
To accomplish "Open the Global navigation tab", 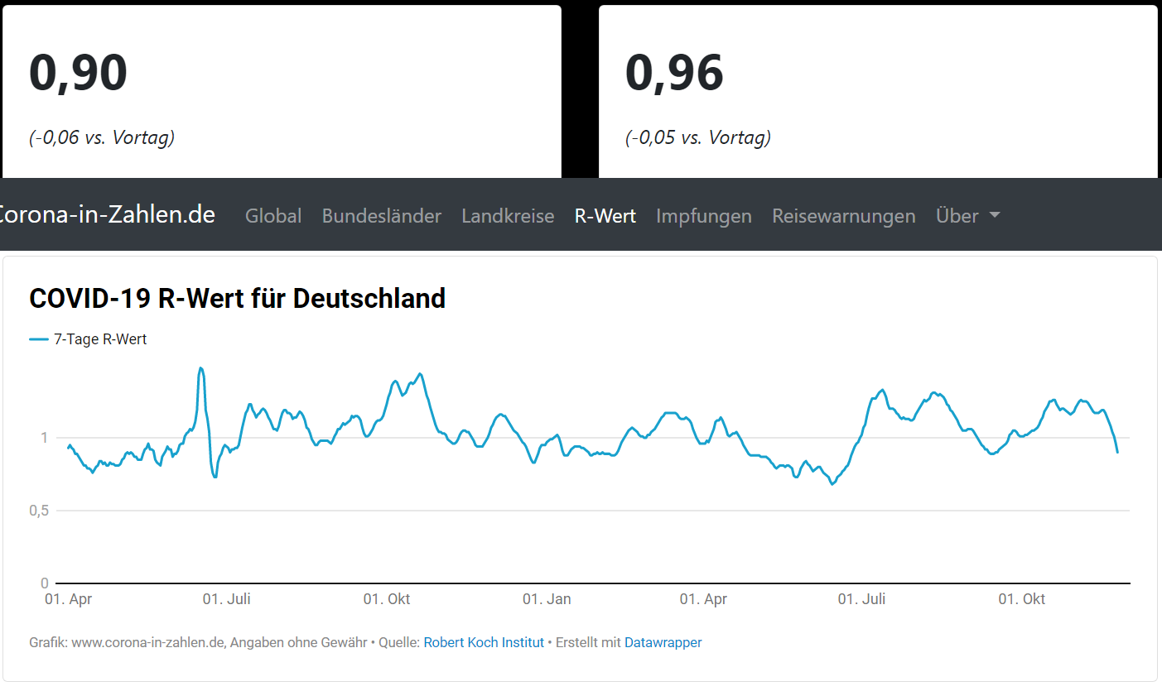I will [272, 216].
